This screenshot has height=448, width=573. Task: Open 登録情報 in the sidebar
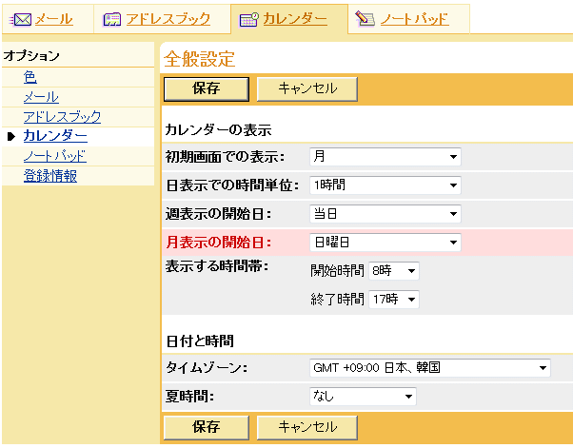pyautogui.click(x=50, y=176)
